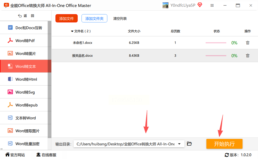Click the Doc和Docx互转 Word icon

click(x=10, y=28)
